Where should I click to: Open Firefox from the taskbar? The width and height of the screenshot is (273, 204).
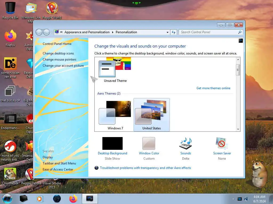73,199
